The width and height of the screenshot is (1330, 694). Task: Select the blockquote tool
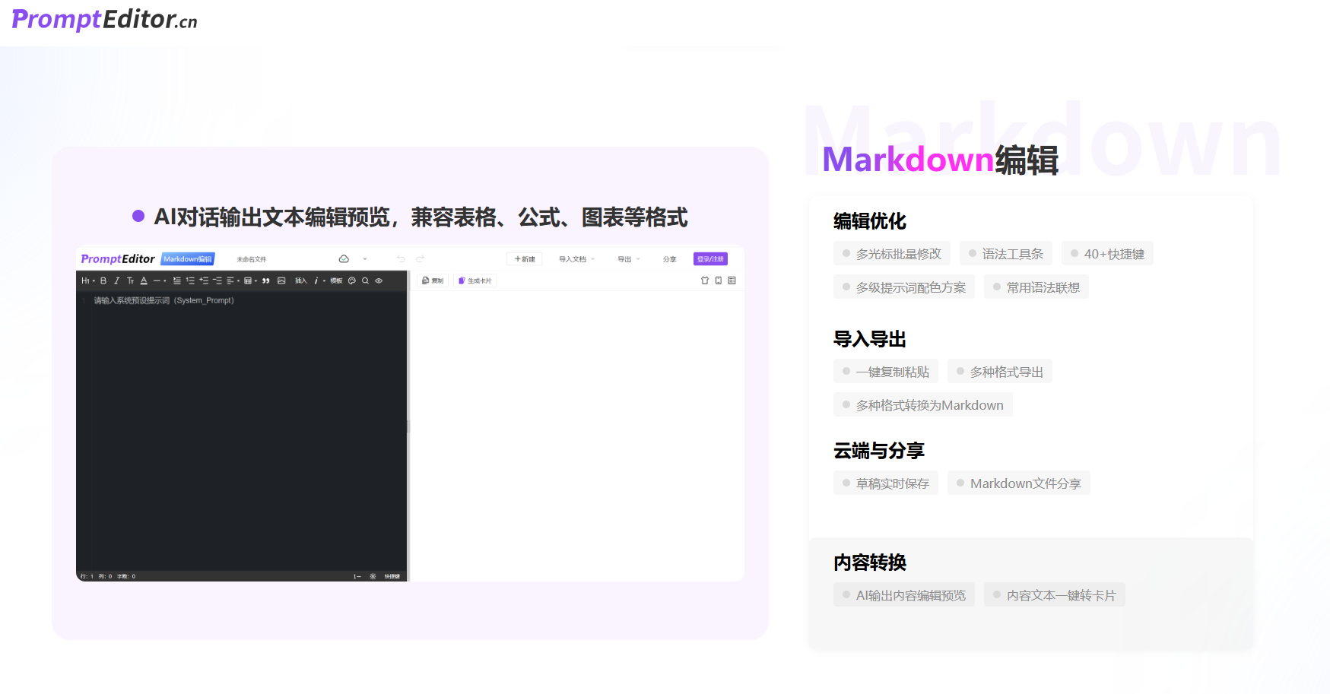click(266, 280)
